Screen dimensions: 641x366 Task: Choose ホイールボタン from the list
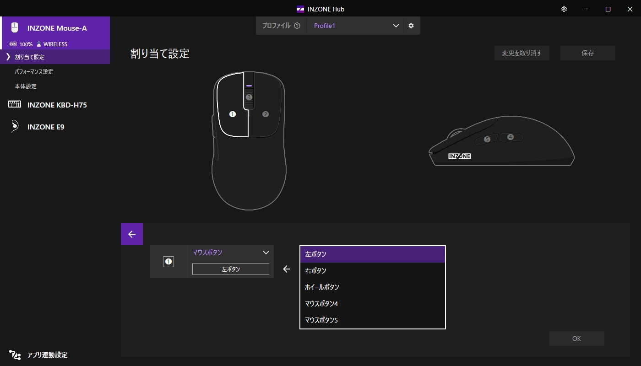click(x=373, y=287)
